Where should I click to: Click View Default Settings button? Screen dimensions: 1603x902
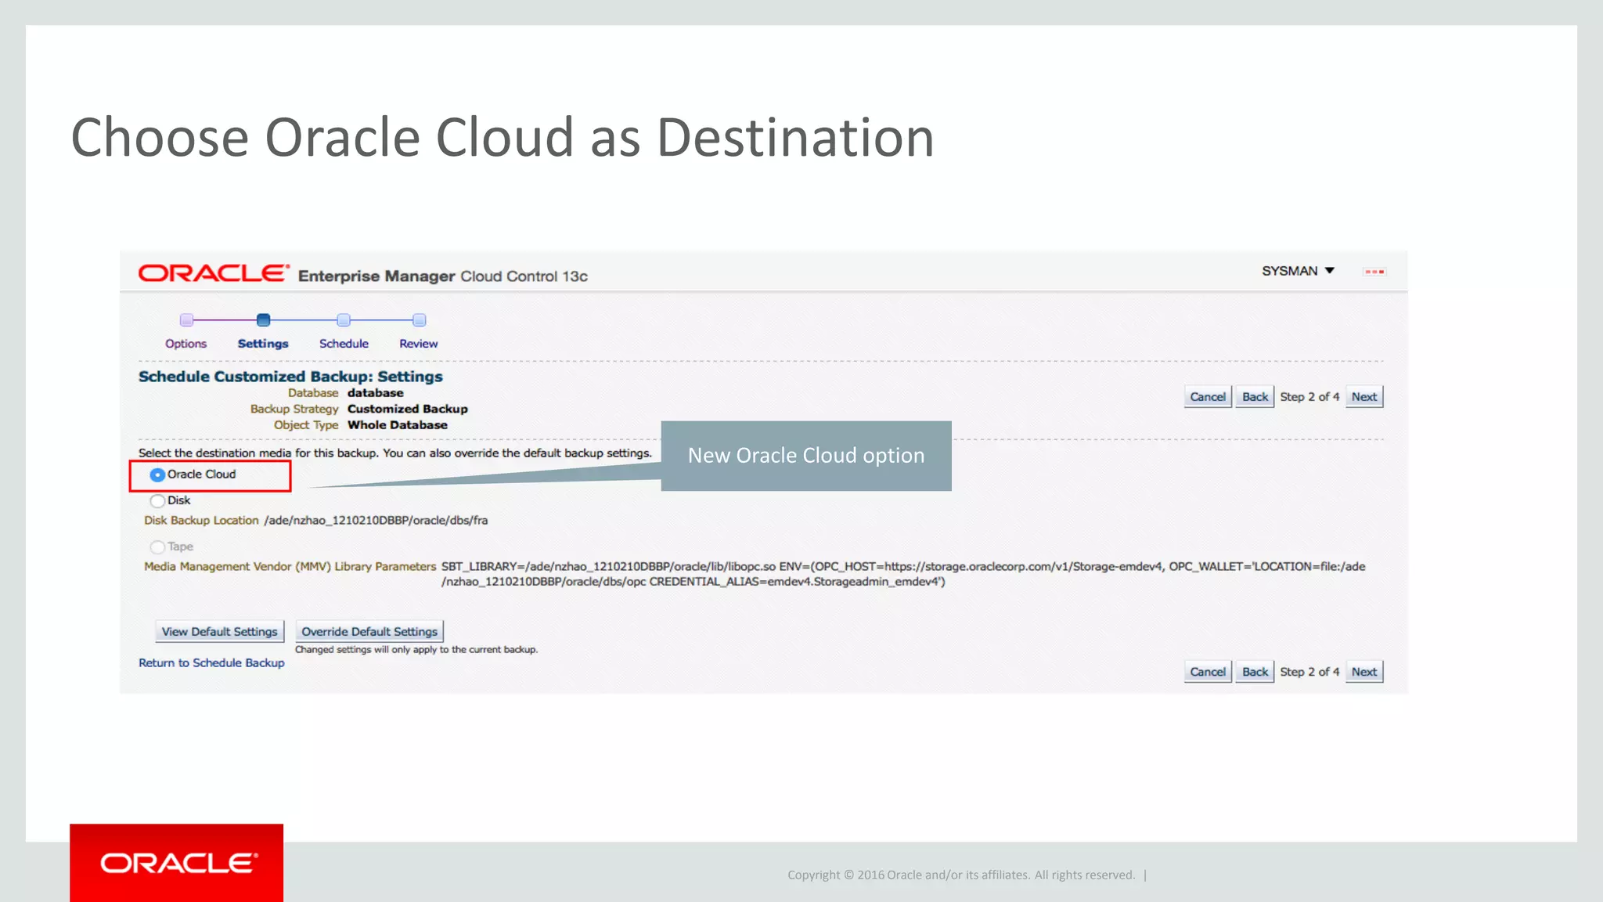[x=220, y=632]
